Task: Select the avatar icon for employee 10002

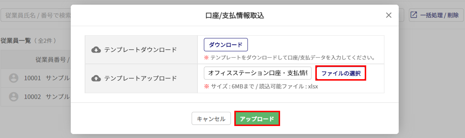Action: click(x=13, y=97)
